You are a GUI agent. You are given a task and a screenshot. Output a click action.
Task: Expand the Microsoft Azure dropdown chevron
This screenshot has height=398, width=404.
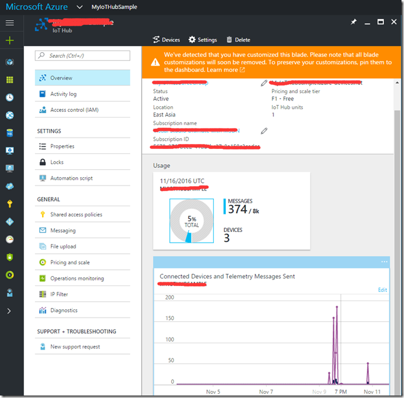point(80,7)
